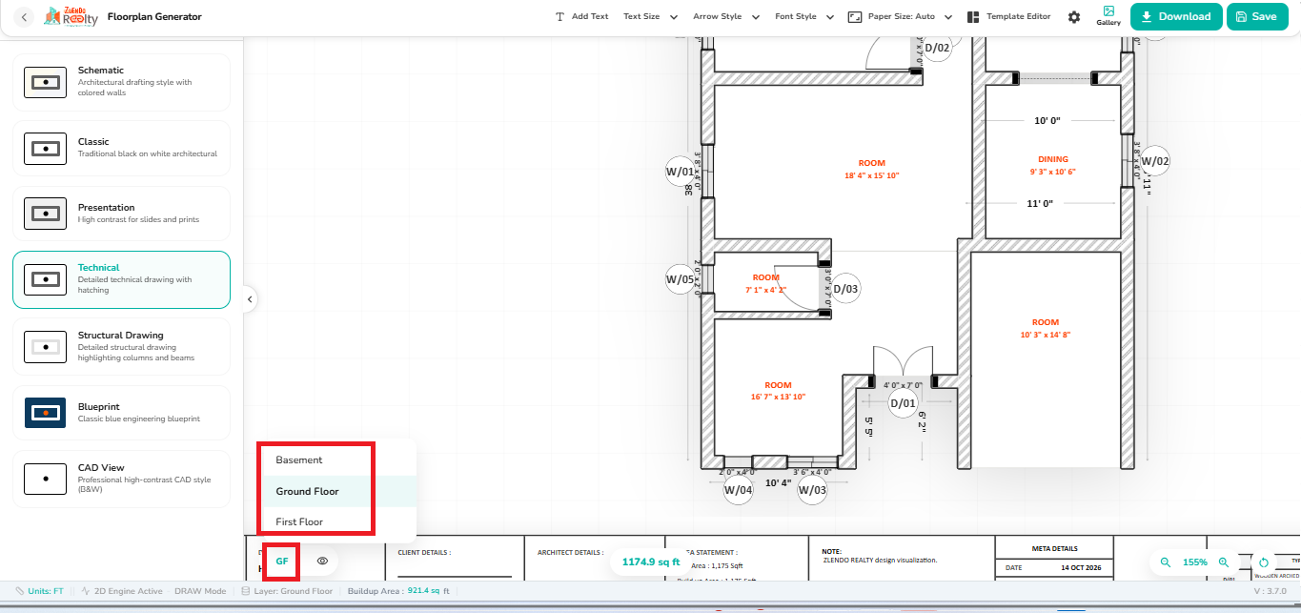Open the GF floor selector
This screenshot has height=613, width=1301.
[282, 562]
